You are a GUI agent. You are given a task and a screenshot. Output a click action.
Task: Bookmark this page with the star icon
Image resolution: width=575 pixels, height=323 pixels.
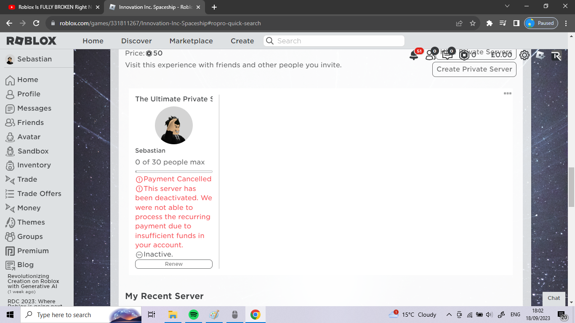pos(473,23)
